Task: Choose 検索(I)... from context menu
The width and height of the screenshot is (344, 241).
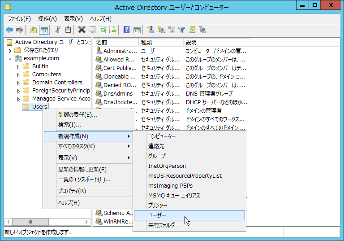Action: pyautogui.click(x=88, y=124)
